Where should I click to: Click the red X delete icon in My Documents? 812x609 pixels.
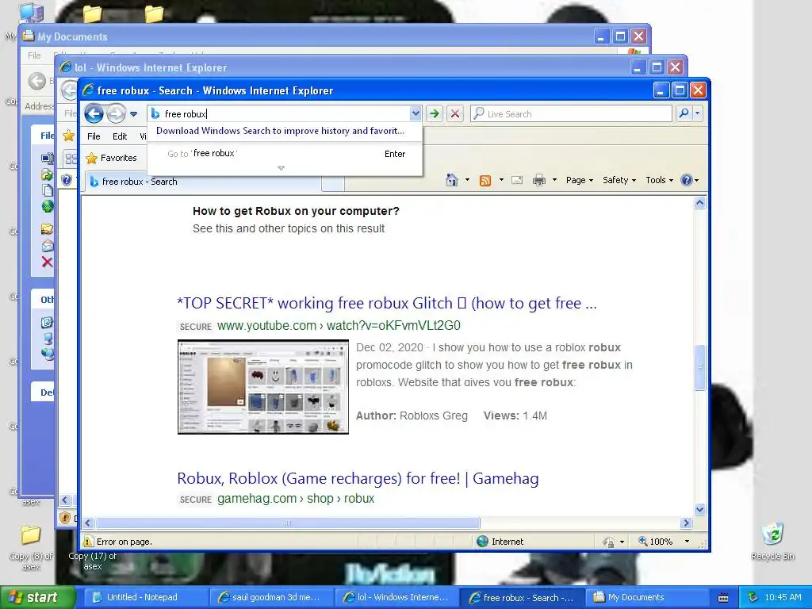pyautogui.click(x=47, y=262)
